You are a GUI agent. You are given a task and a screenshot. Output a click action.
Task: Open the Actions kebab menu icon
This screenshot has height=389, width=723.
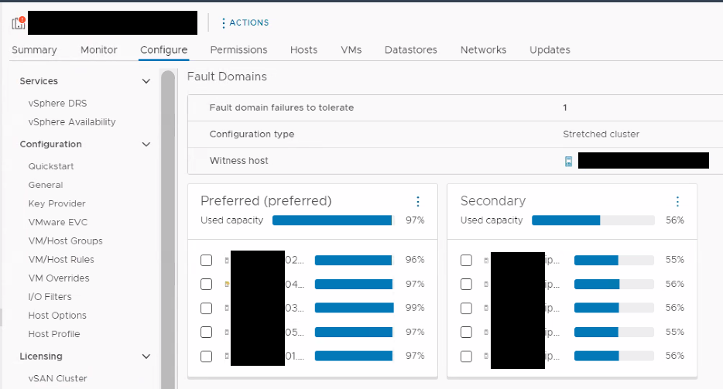224,23
